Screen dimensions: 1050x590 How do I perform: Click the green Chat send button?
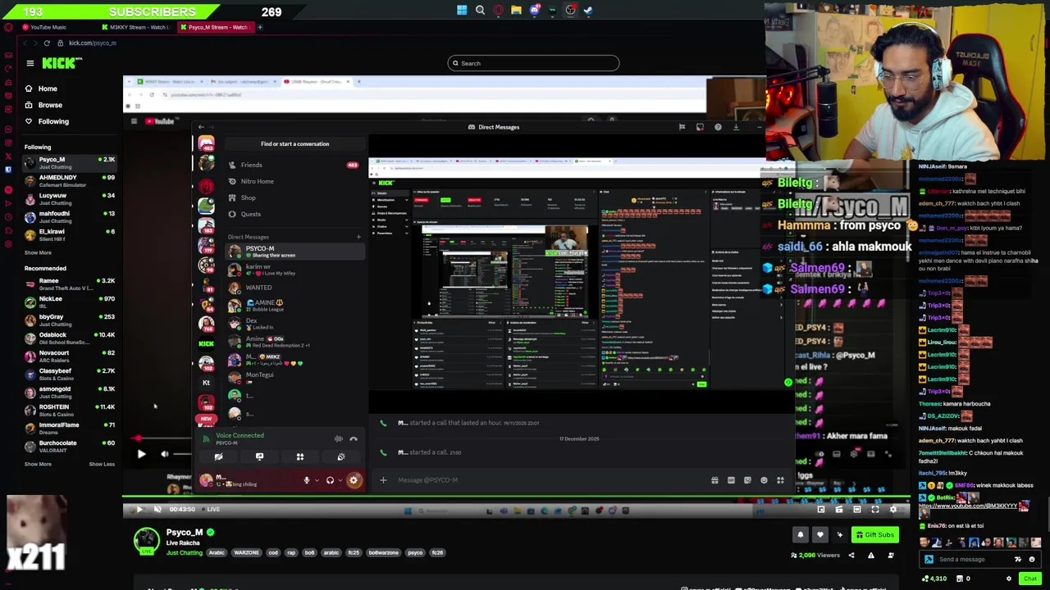(1029, 579)
